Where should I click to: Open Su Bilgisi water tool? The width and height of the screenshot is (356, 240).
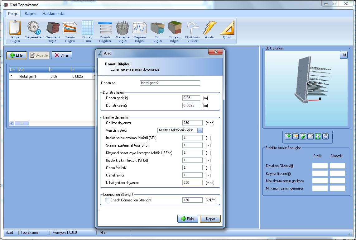coord(157,31)
